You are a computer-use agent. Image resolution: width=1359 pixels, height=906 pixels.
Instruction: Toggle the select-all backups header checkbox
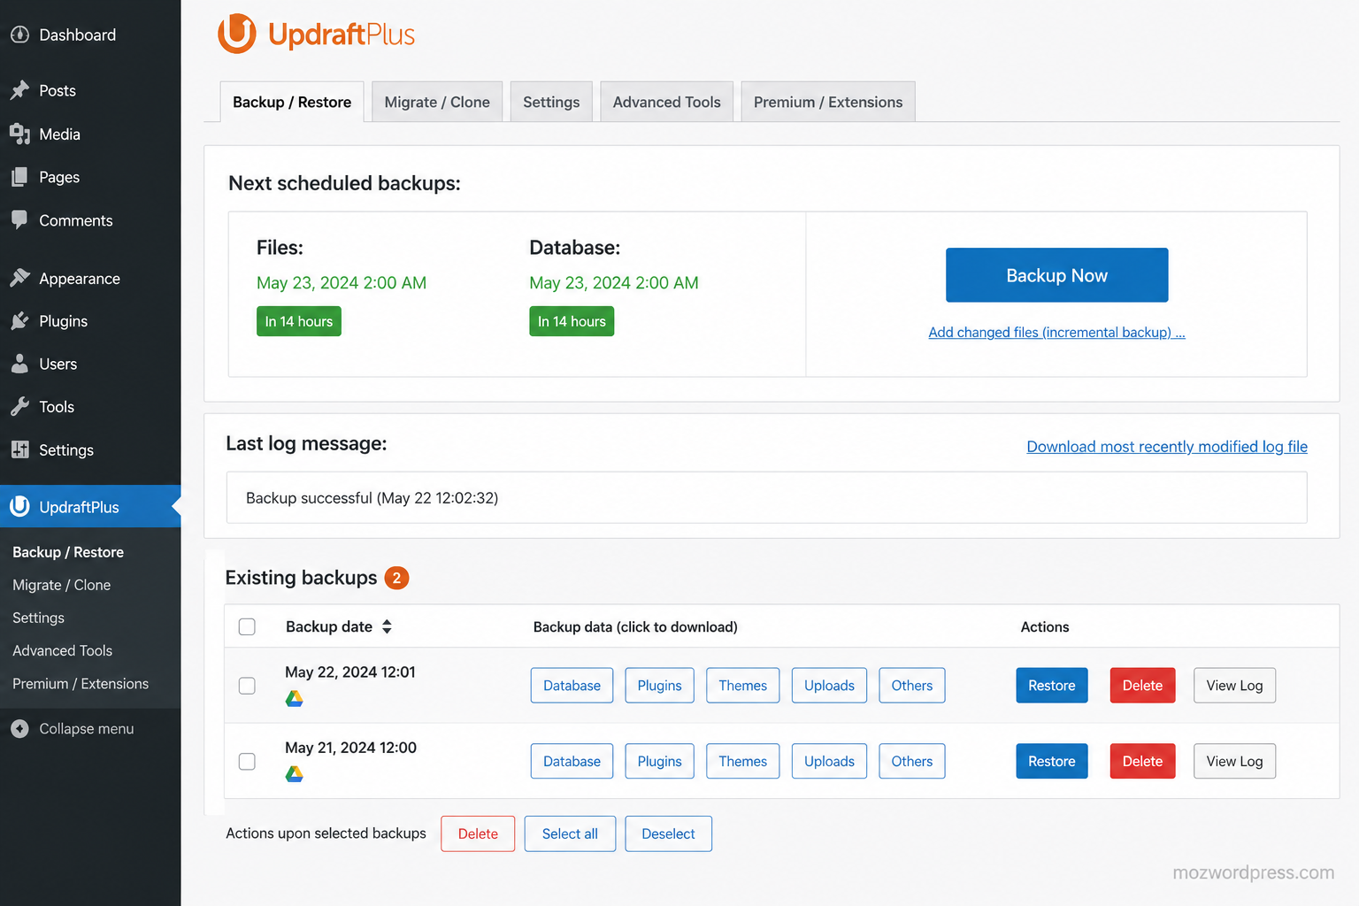pyautogui.click(x=247, y=626)
